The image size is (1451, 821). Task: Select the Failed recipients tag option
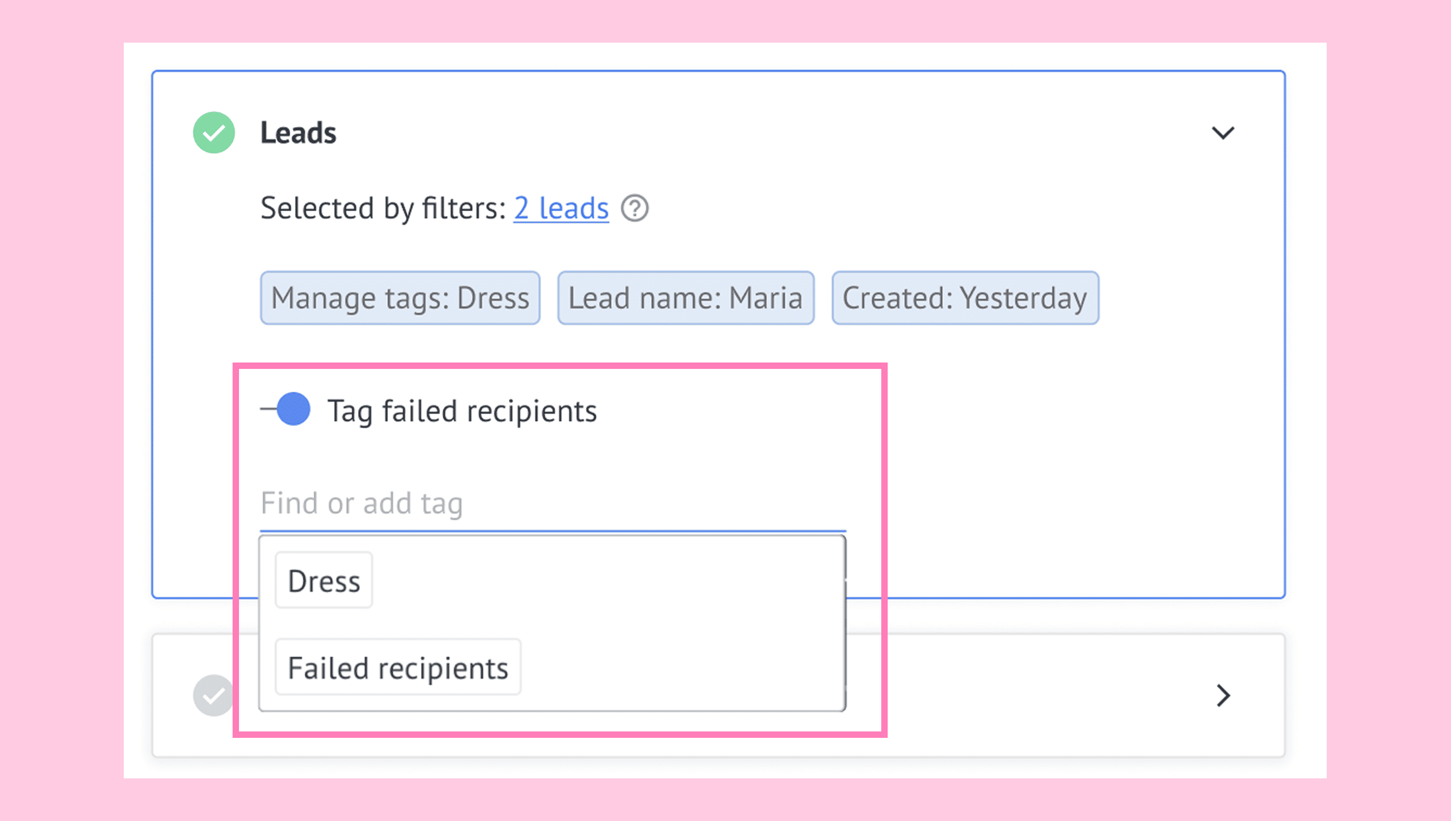pyautogui.click(x=398, y=667)
